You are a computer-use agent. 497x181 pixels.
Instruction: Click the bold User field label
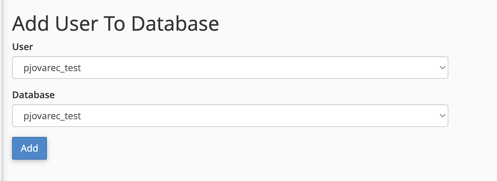pos(22,47)
